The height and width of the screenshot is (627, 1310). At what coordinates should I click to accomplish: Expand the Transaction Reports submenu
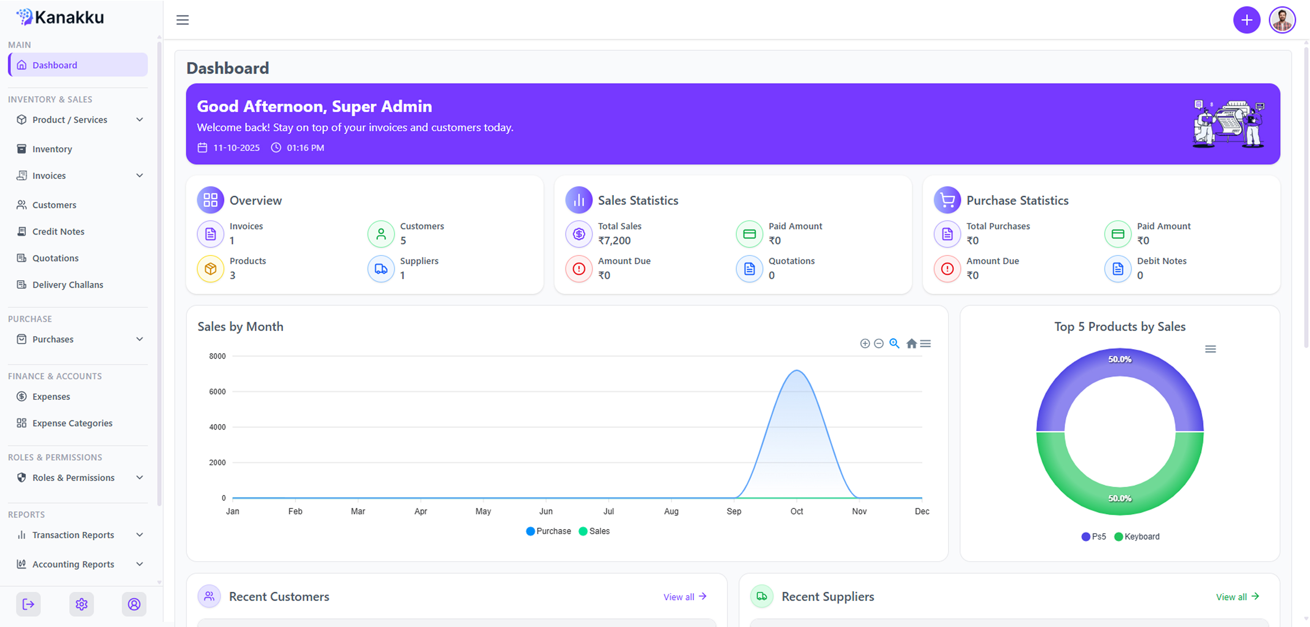78,534
